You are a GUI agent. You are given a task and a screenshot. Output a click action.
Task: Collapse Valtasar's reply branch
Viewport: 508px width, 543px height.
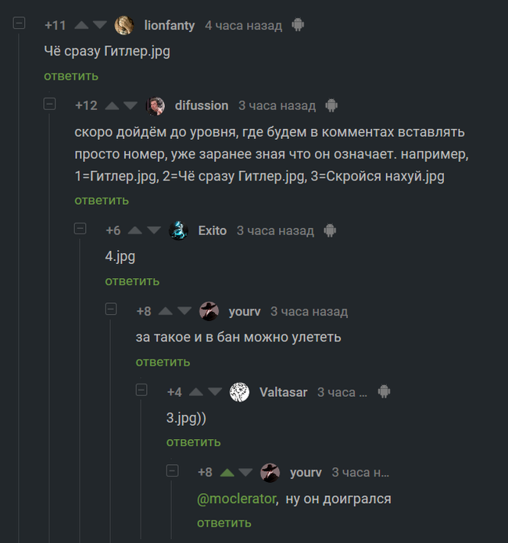pos(141,390)
